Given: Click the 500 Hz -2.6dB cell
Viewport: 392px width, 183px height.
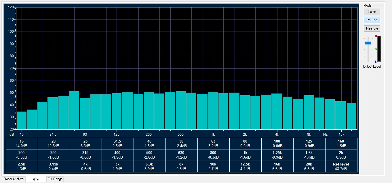Looking at the screenshot, I should click(x=149, y=155).
